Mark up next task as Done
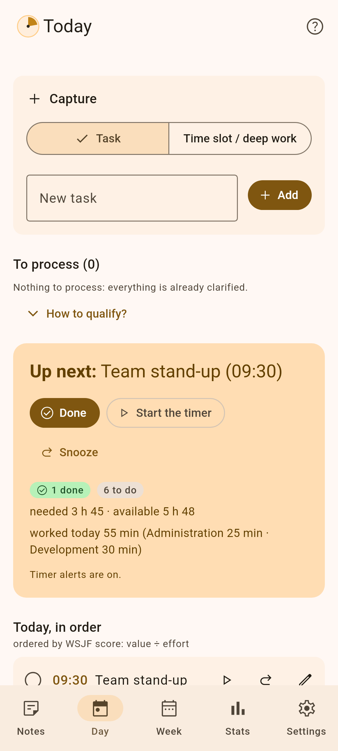The image size is (338, 751). coord(65,413)
